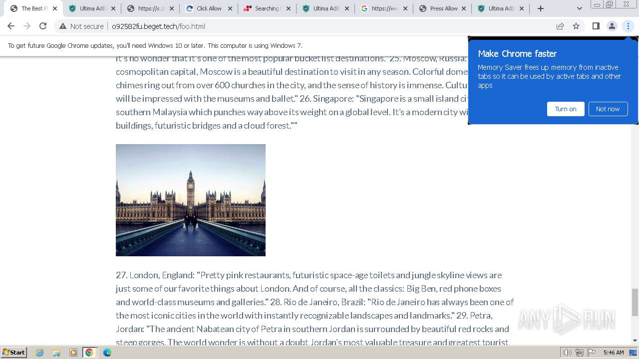This screenshot has width=639, height=359.
Task: Expand the tab search dropdown
Action: point(580,8)
